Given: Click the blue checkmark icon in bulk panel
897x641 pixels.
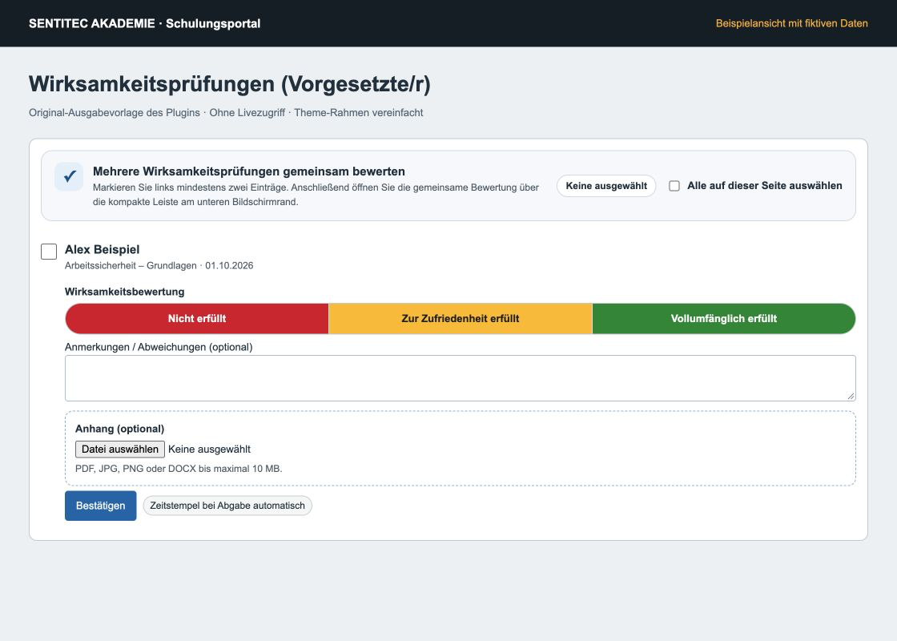Looking at the screenshot, I should coord(69,176).
